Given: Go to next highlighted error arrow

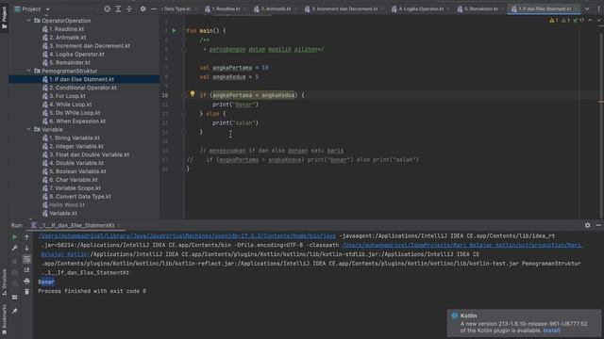Looking at the screenshot, I should click(x=598, y=20).
